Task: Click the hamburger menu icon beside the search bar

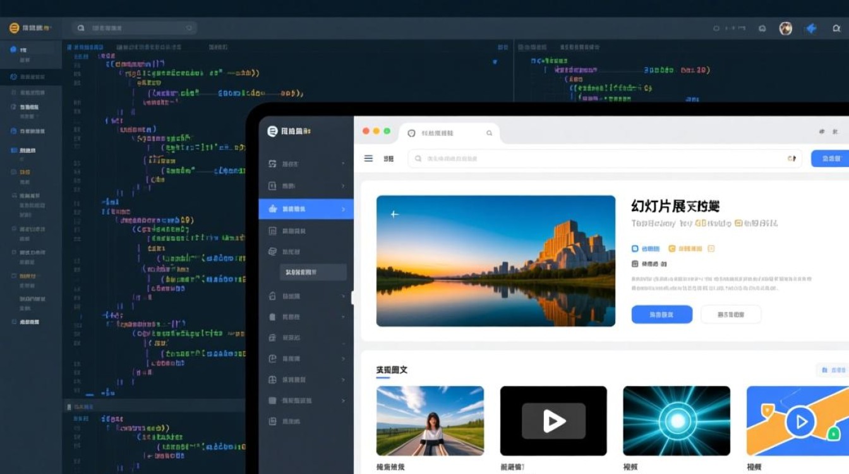Action: click(368, 159)
